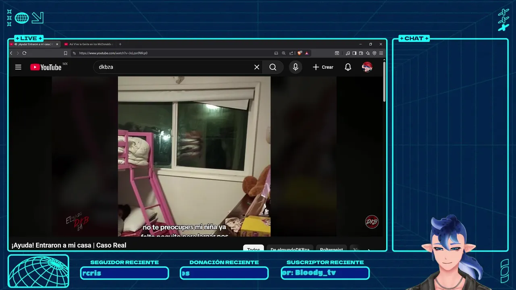Open the YouTube guide hamburger menu
Image resolution: width=516 pixels, height=290 pixels.
18,67
